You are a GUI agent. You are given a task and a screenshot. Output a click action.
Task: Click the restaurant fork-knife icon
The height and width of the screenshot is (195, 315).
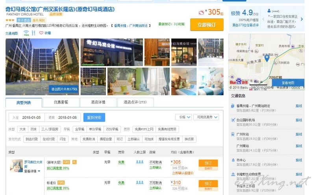point(33,33)
